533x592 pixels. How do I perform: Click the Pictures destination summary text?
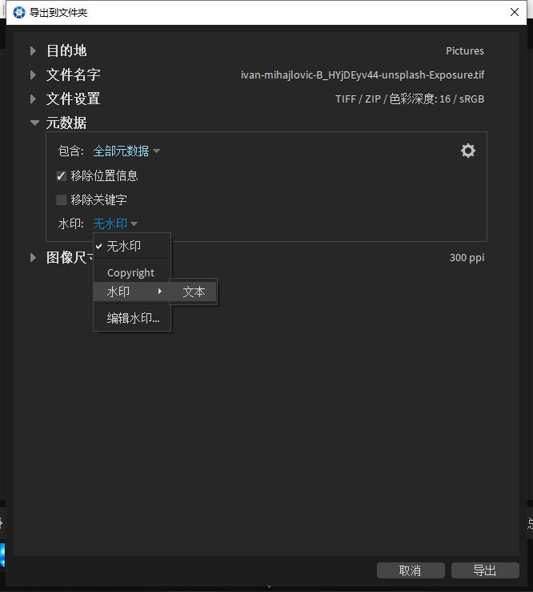point(464,50)
